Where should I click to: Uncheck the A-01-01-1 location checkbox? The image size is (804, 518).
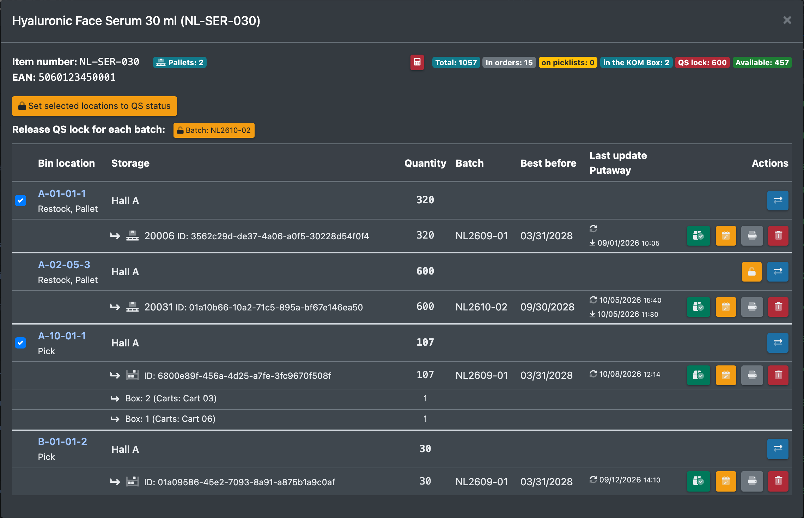(x=20, y=201)
